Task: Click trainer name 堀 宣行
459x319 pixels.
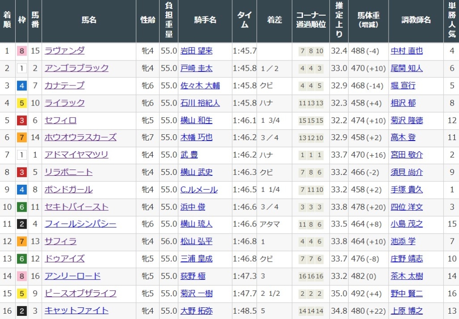Action: (403, 85)
